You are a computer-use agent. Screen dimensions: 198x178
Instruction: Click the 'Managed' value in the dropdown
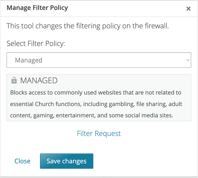point(29,60)
